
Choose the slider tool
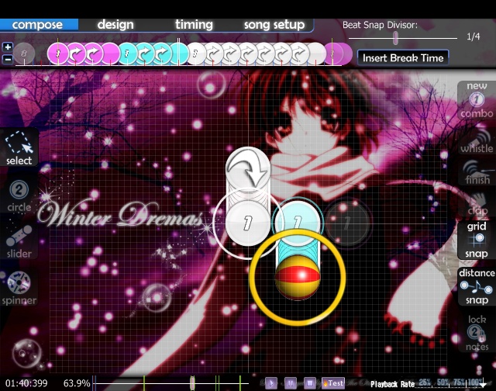(19, 241)
